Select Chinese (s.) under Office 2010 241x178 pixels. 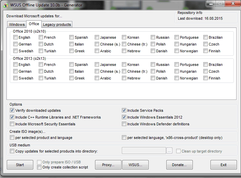(97, 44)
